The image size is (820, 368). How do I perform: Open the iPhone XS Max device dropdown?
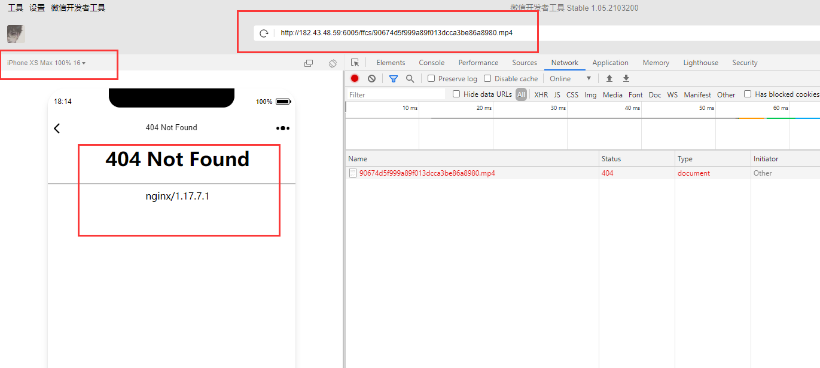point(46,63)
